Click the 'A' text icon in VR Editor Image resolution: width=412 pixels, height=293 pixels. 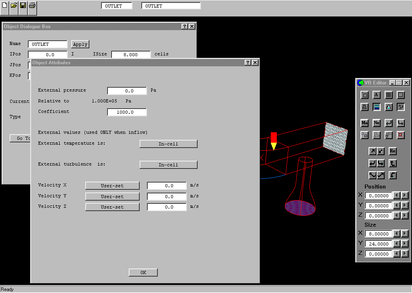tap(377, 95)
